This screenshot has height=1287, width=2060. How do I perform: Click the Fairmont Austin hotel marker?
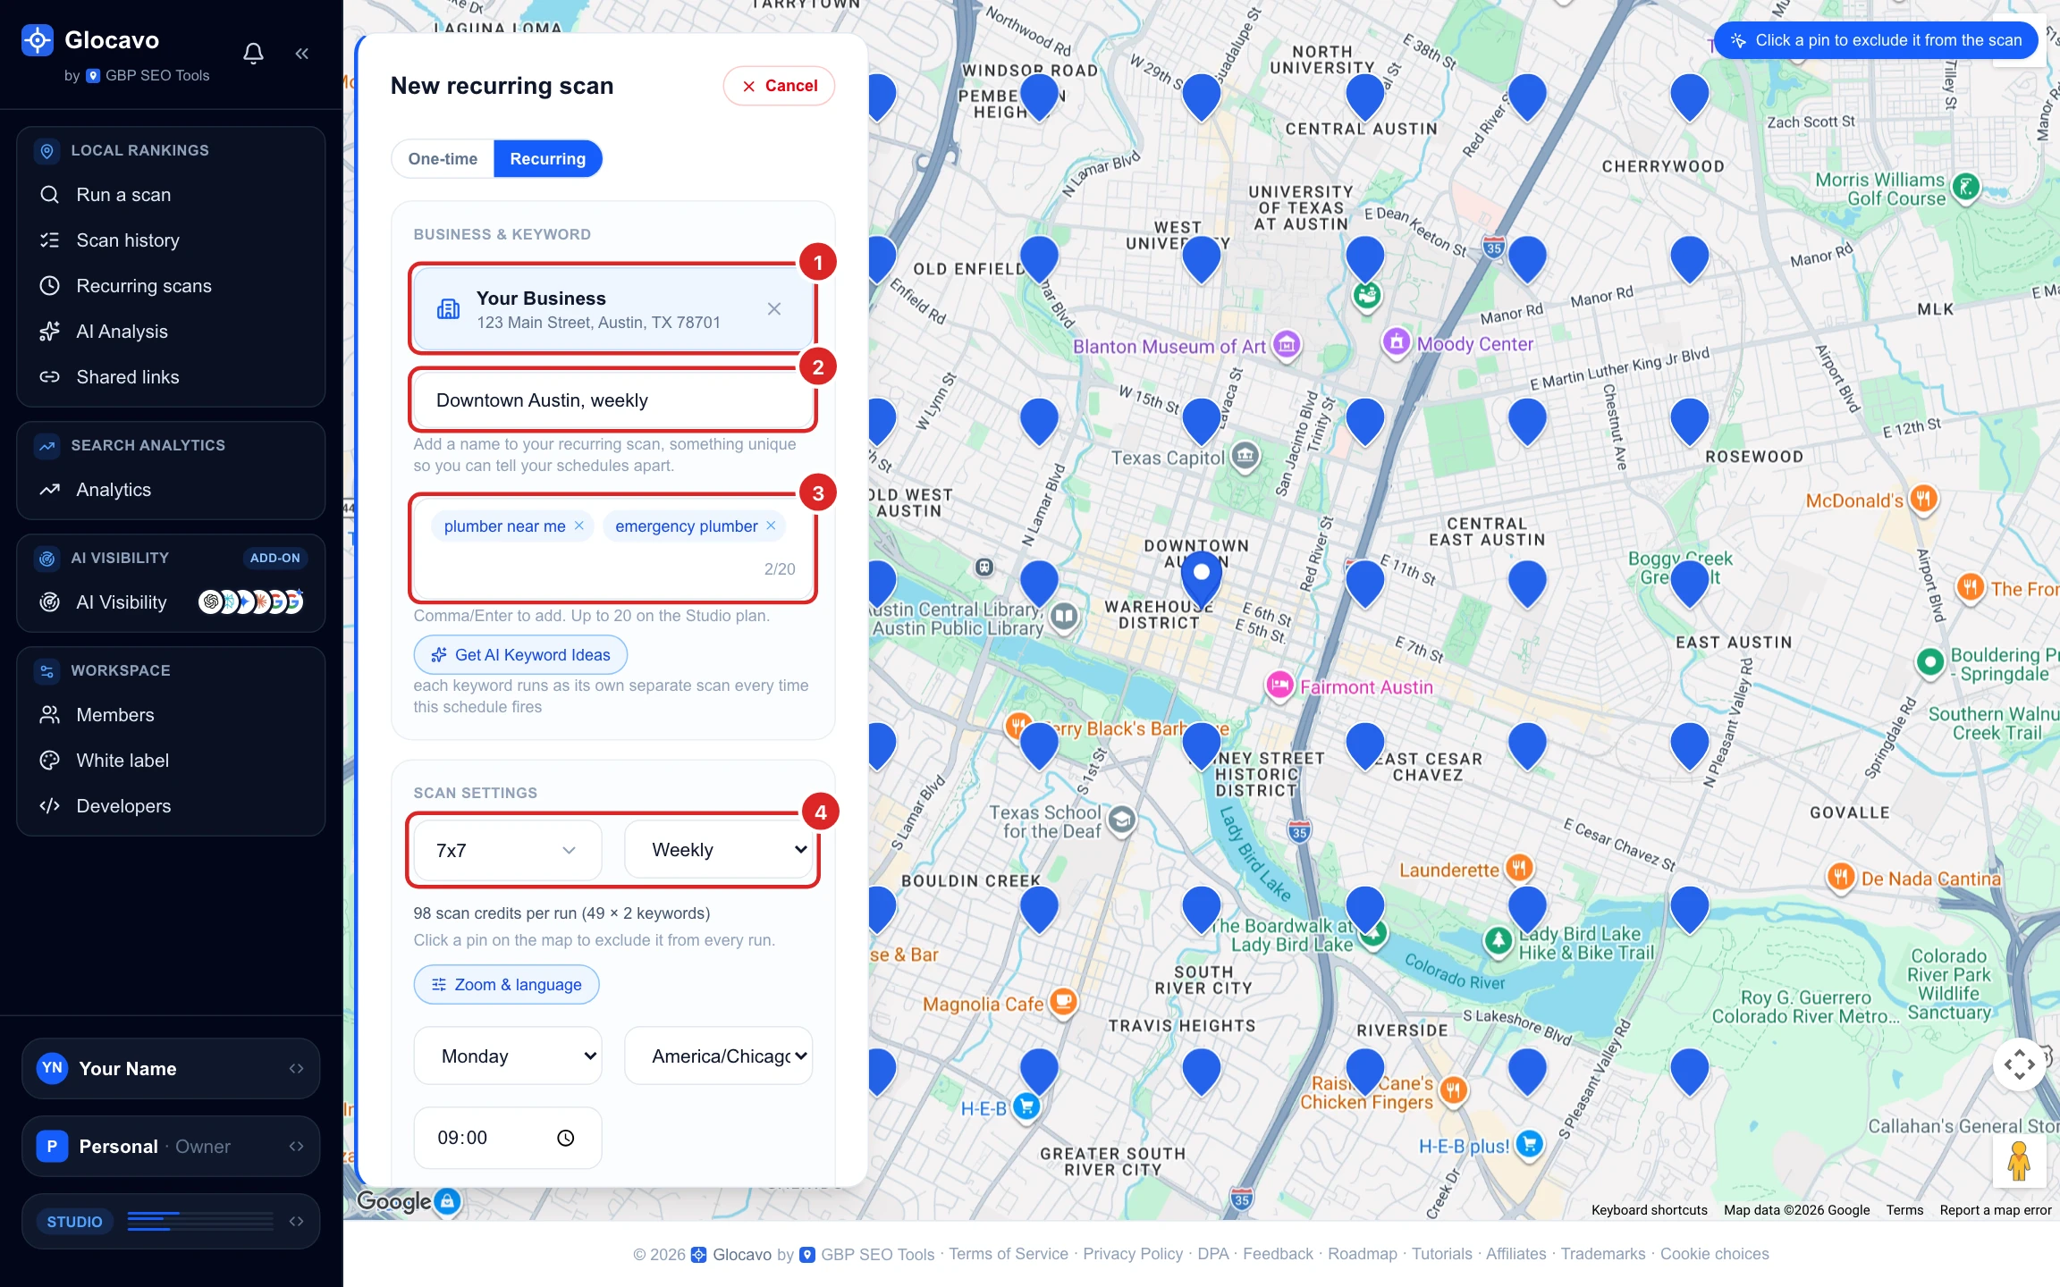click(x=1279, y=686)
